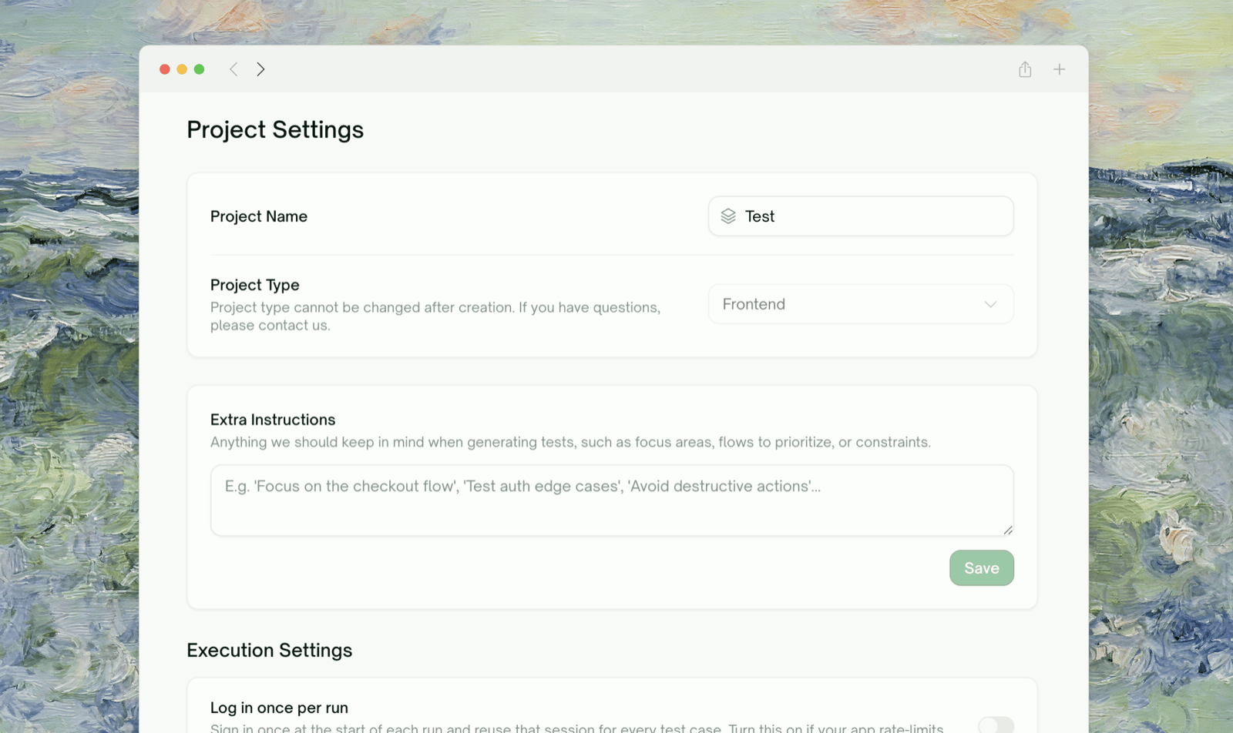Viewport: 1233px width, 733px height.
Task: Click the text area resize handle
Action: tap(1008, 530)
